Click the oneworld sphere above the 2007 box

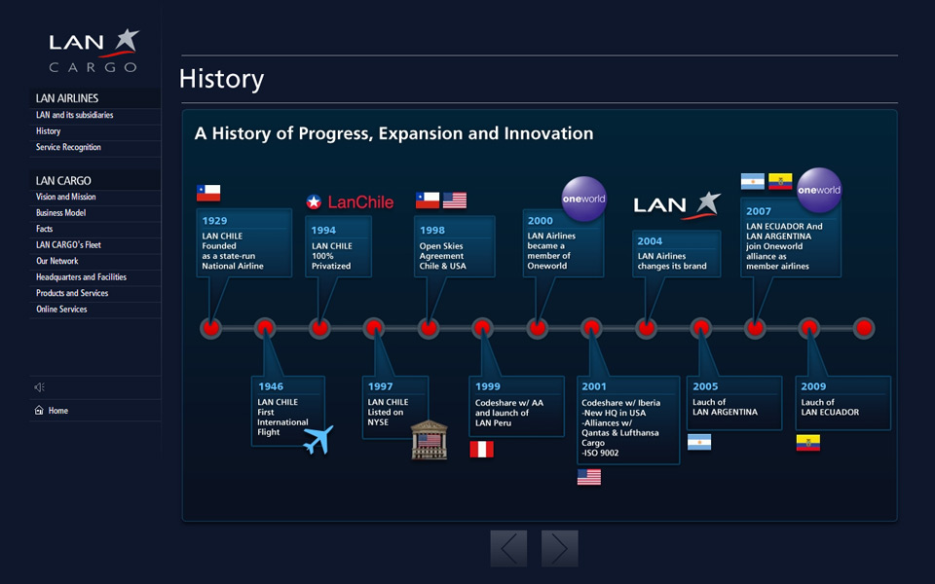click(819, 190)
